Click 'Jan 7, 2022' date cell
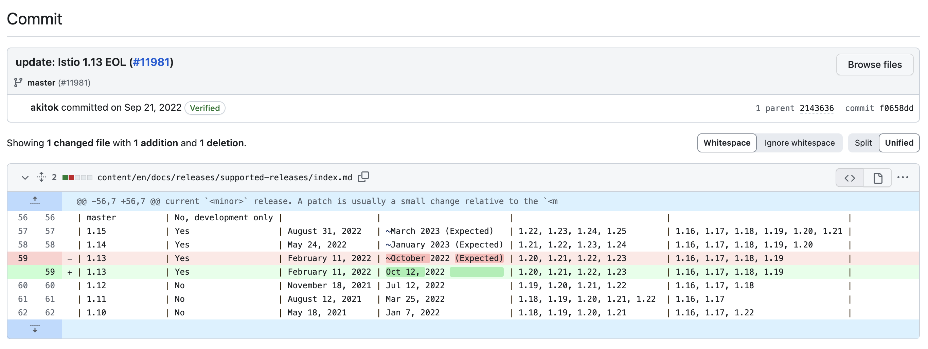 point(412,313)
